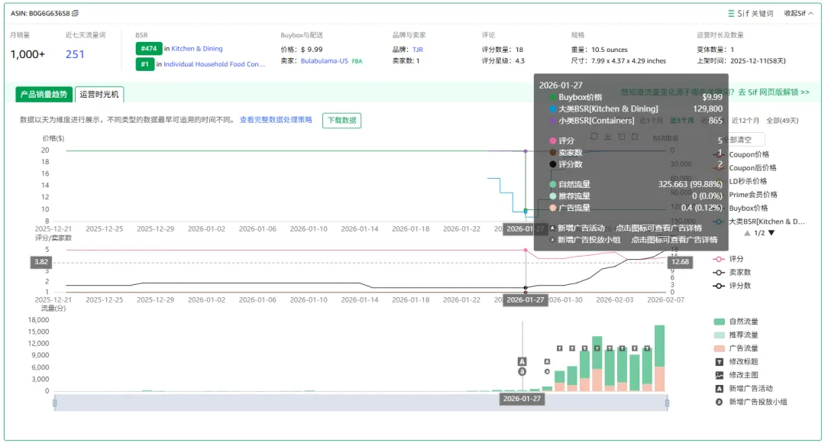Collapse the panel via 收起Sif
The image size is (825, 443).
point(798,13)
